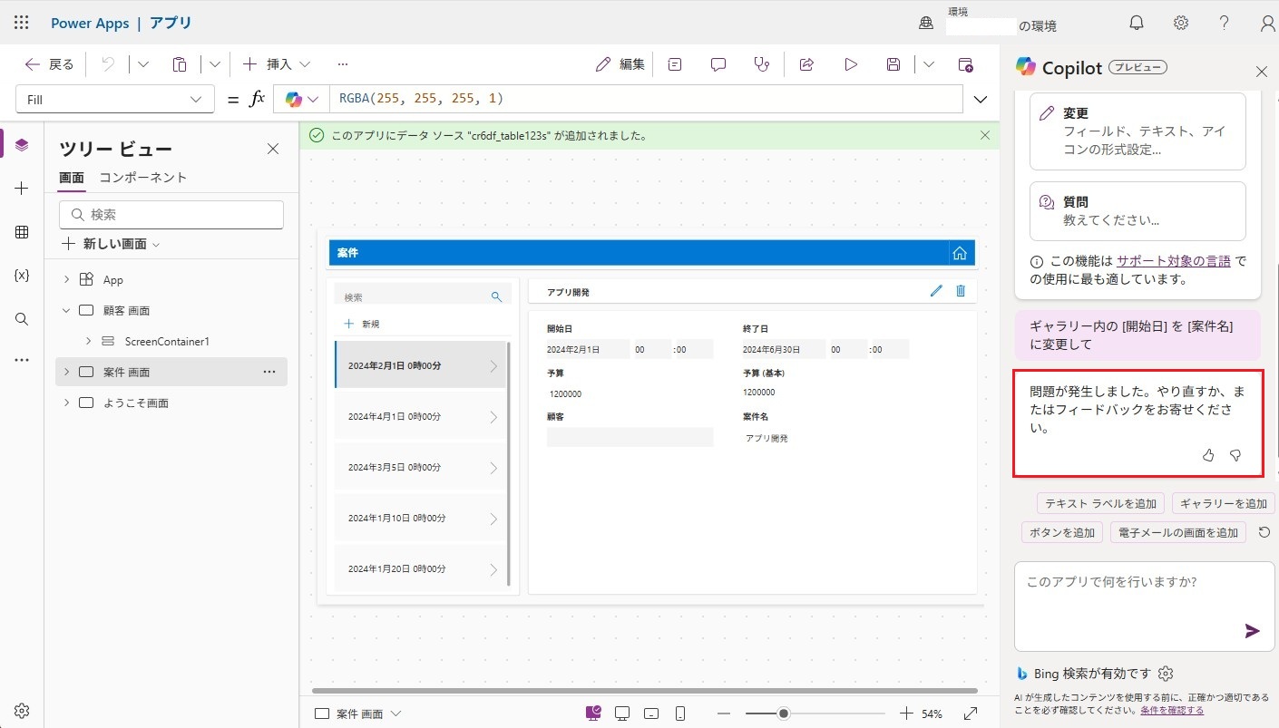Send the Copilot message arrow

(x=1252, y=631)
